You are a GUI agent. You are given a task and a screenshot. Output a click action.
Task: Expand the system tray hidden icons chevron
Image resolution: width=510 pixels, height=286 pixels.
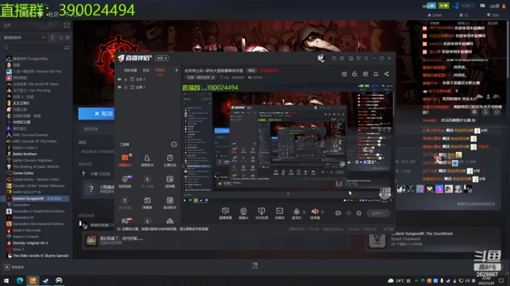(x=416, y=281)
